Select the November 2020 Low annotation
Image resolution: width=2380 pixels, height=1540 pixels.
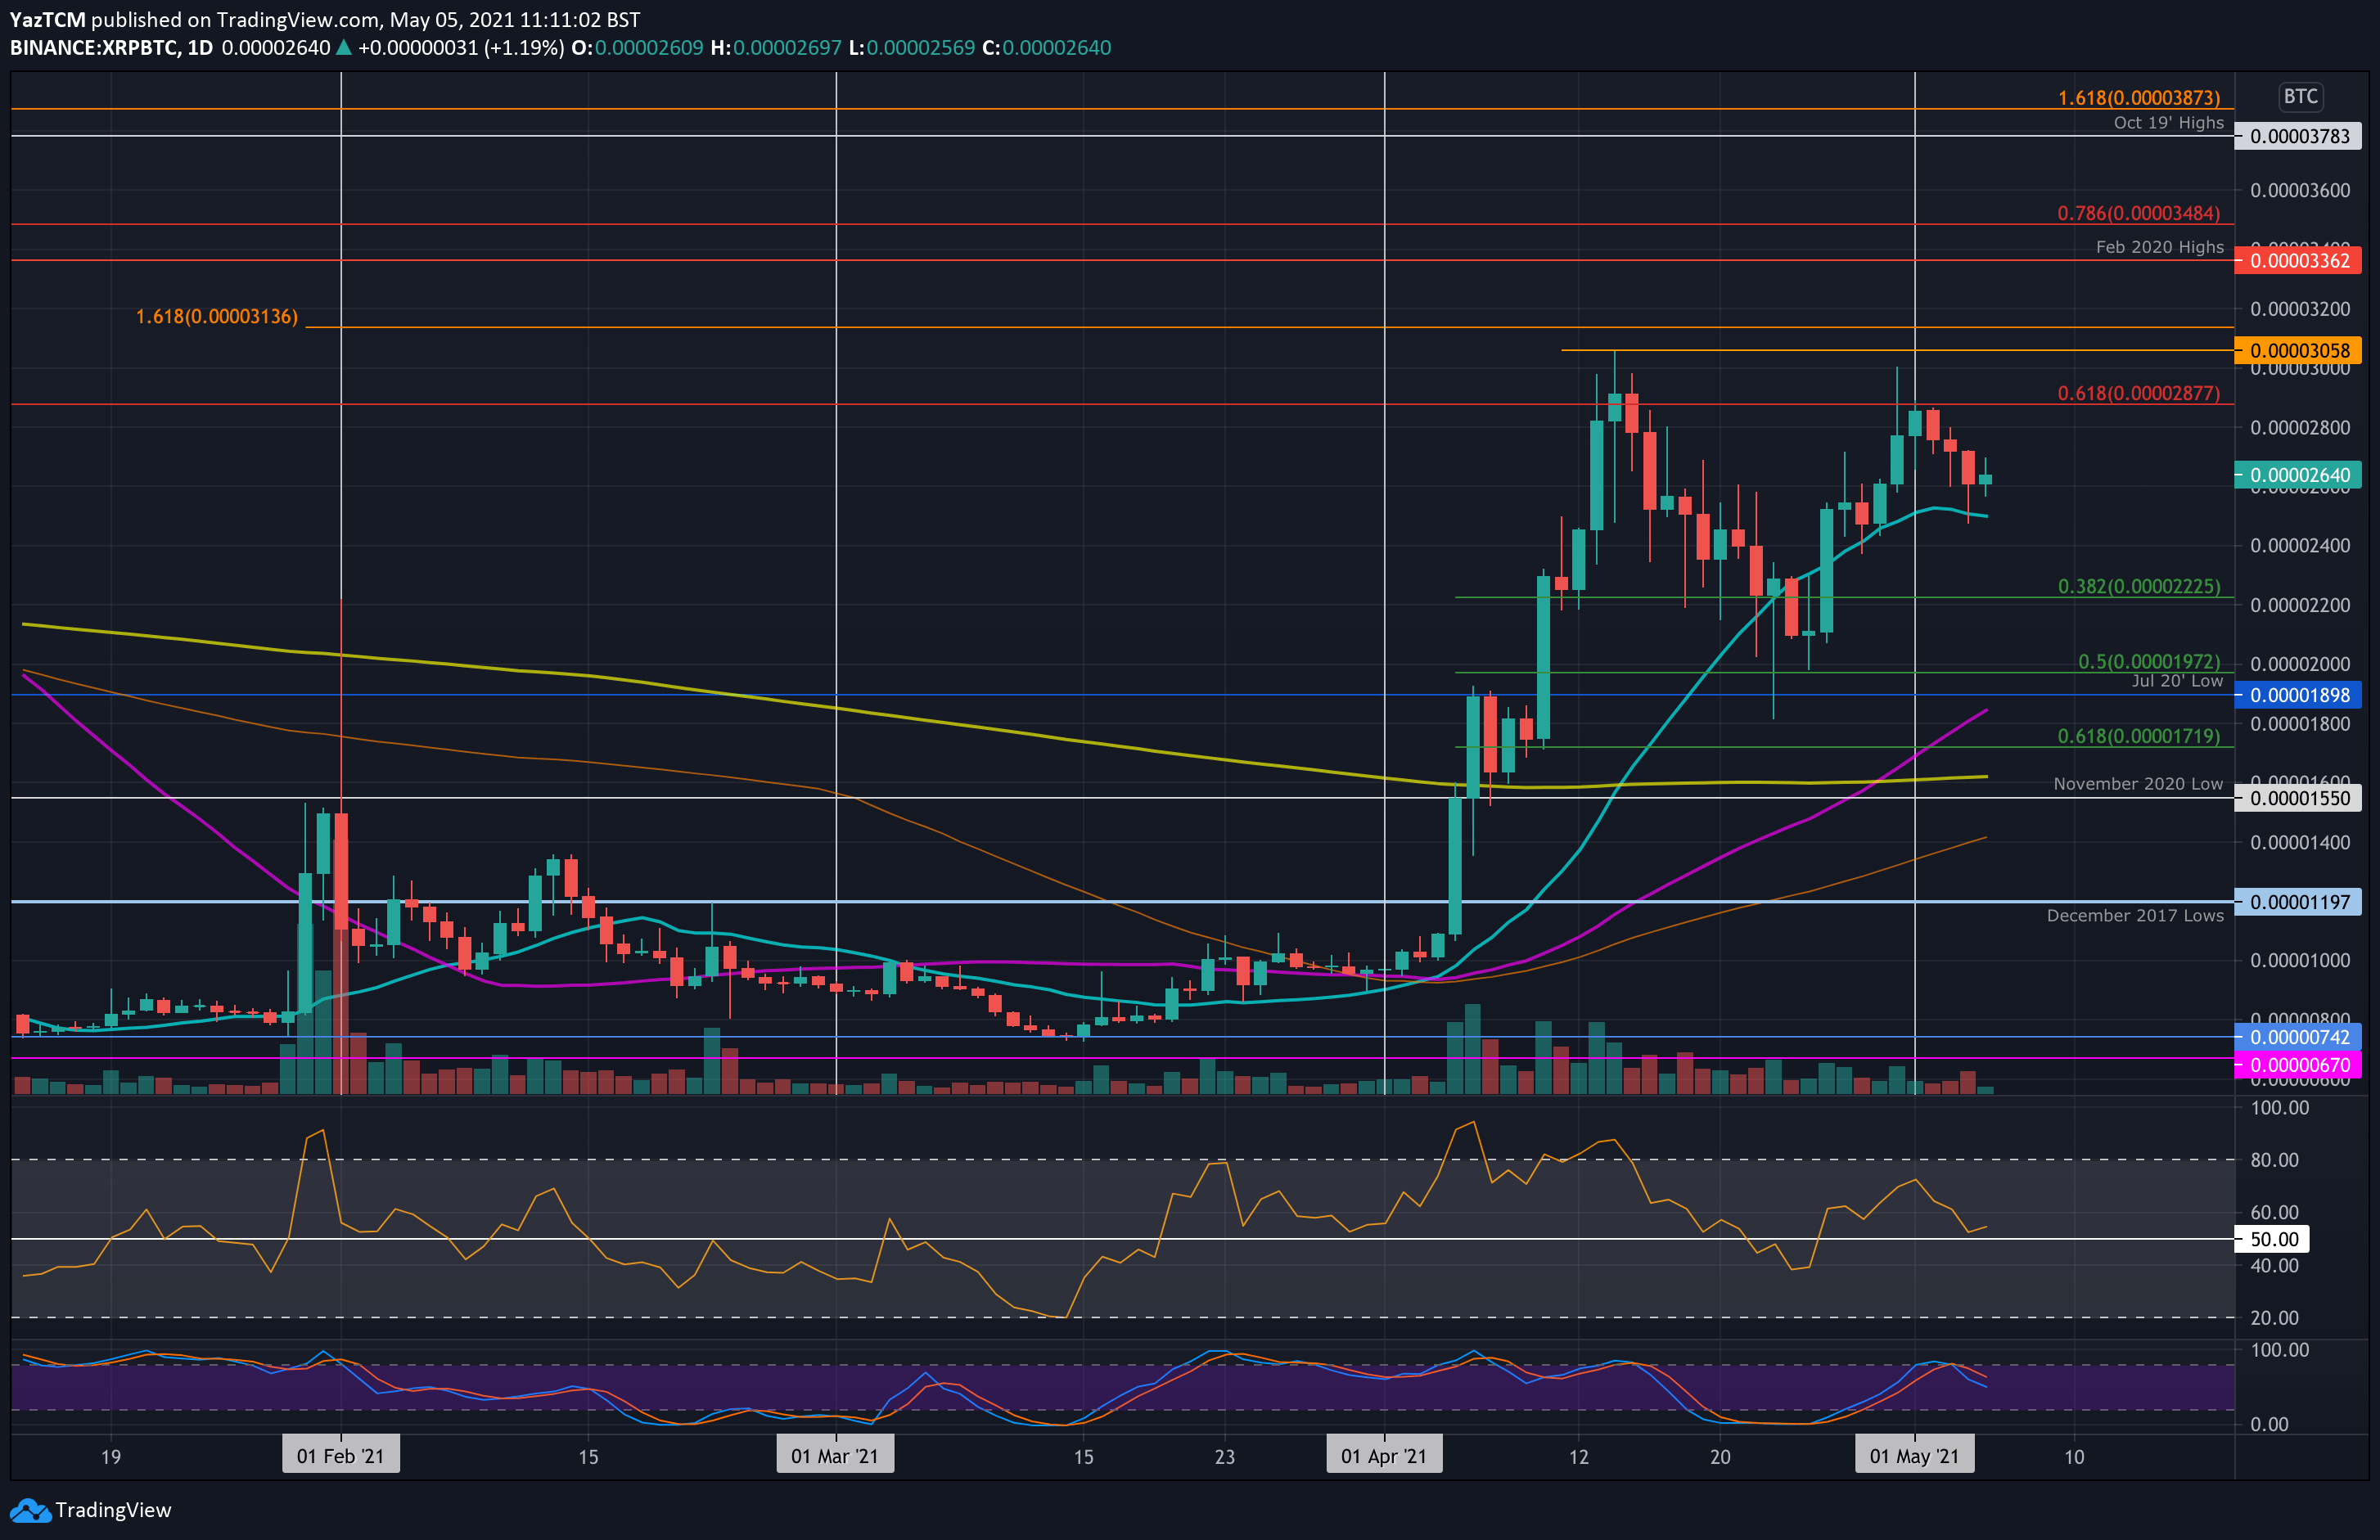point(2138,784)
